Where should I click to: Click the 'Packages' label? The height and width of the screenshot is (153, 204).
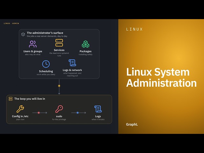(85, 51)
